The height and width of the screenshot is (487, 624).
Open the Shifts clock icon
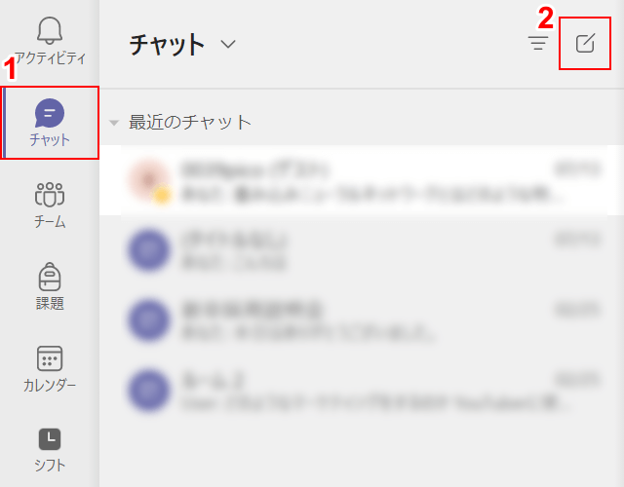coord(50,439)
